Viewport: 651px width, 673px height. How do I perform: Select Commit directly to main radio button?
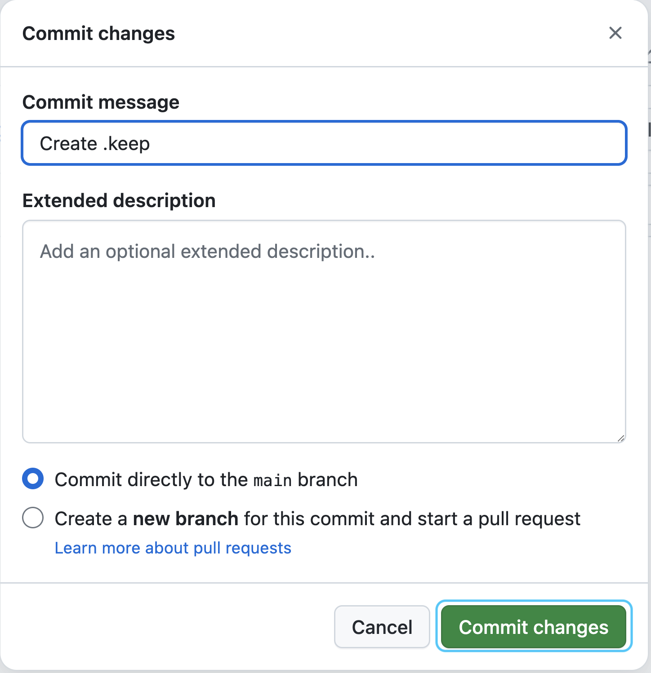(33, 479)
